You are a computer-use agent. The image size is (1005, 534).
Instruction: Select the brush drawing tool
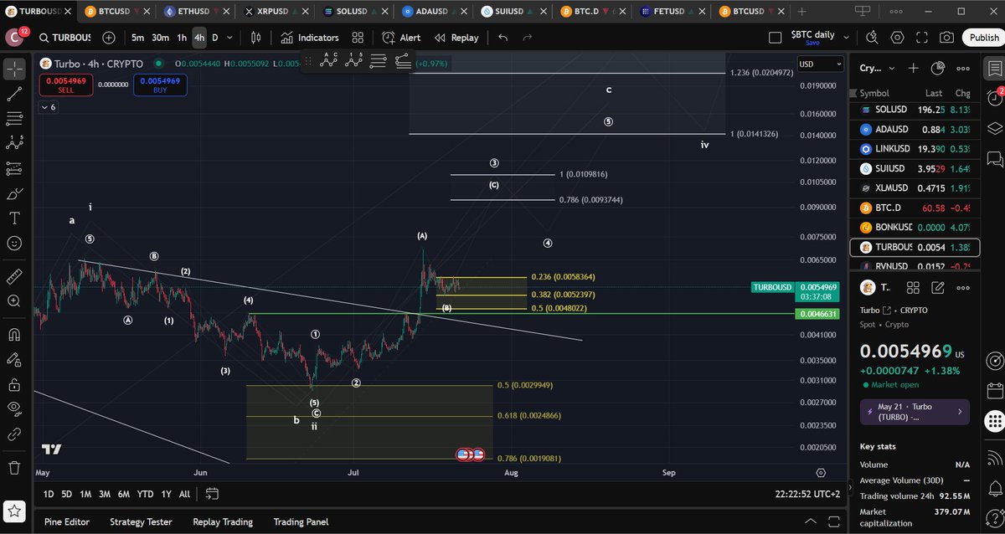point(14,193)
